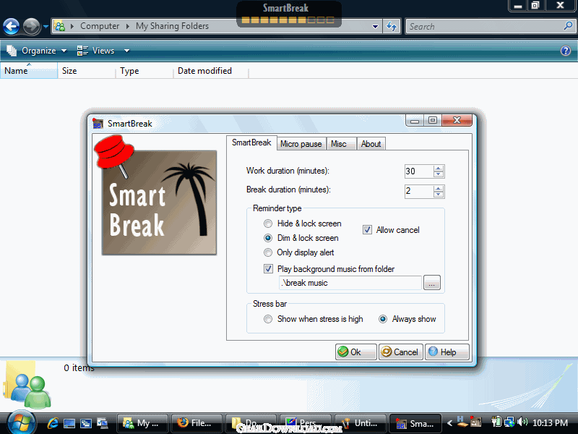Click Show Desktop quick launch icon
The height and width of the screenshot is (434, 578).
point(69,423)
